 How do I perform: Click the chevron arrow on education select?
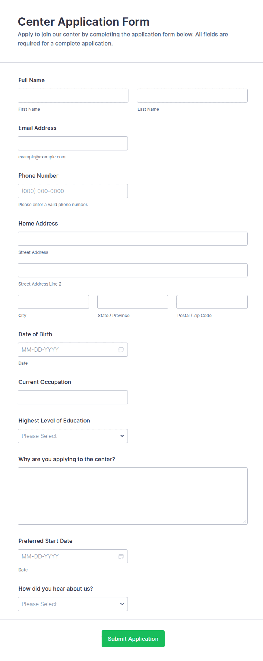click(122, 436)
